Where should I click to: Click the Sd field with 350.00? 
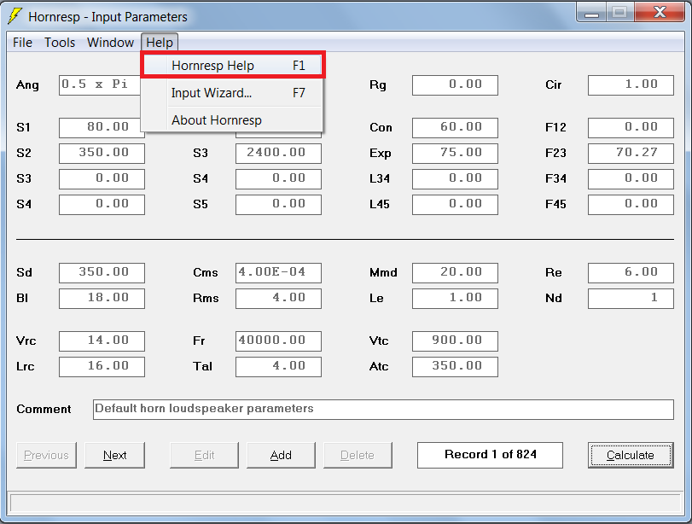click(x=102, y=273)
